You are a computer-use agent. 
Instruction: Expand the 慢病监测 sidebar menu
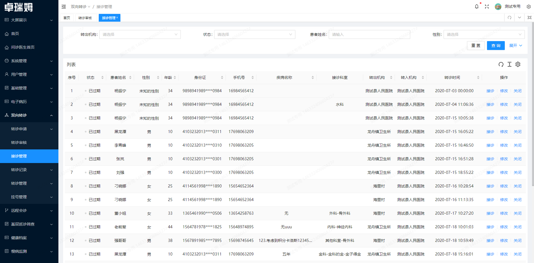[x=29, y=251]
